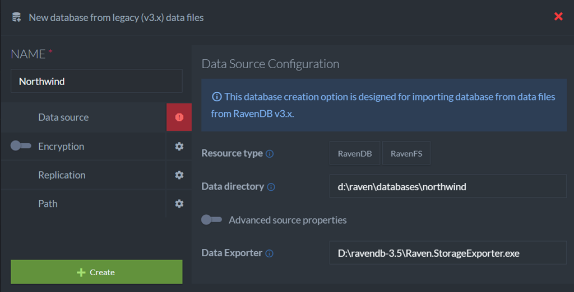The image size is (574, 292).
Task: Click the Resource type info icon
Action: coord(270,154)
